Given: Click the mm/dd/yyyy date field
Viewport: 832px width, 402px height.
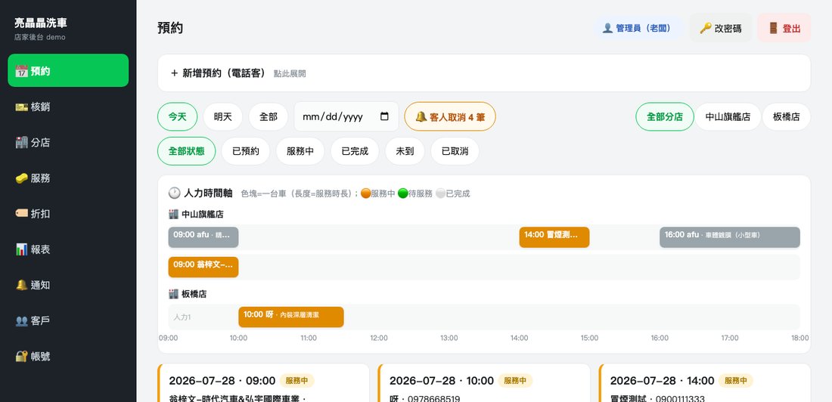Looking at the screenshot, I should coord(346,116).
